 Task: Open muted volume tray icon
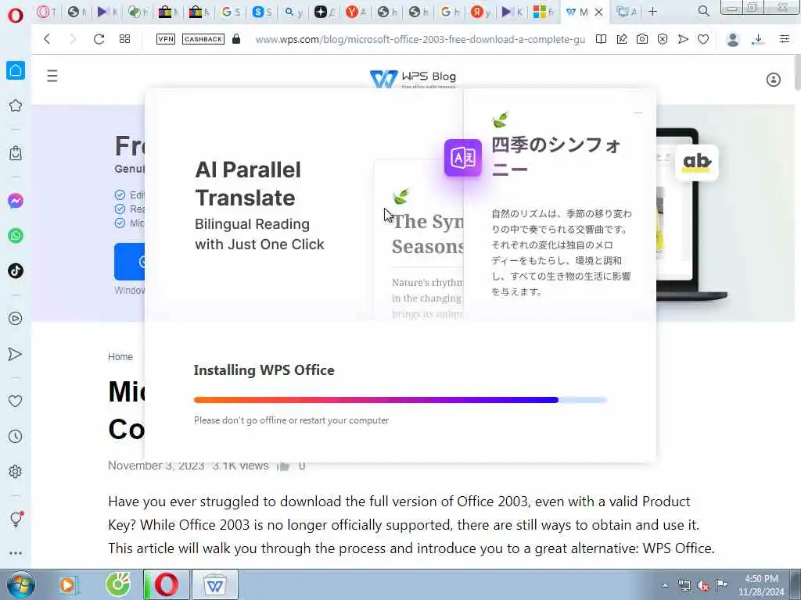click(703, 586)
